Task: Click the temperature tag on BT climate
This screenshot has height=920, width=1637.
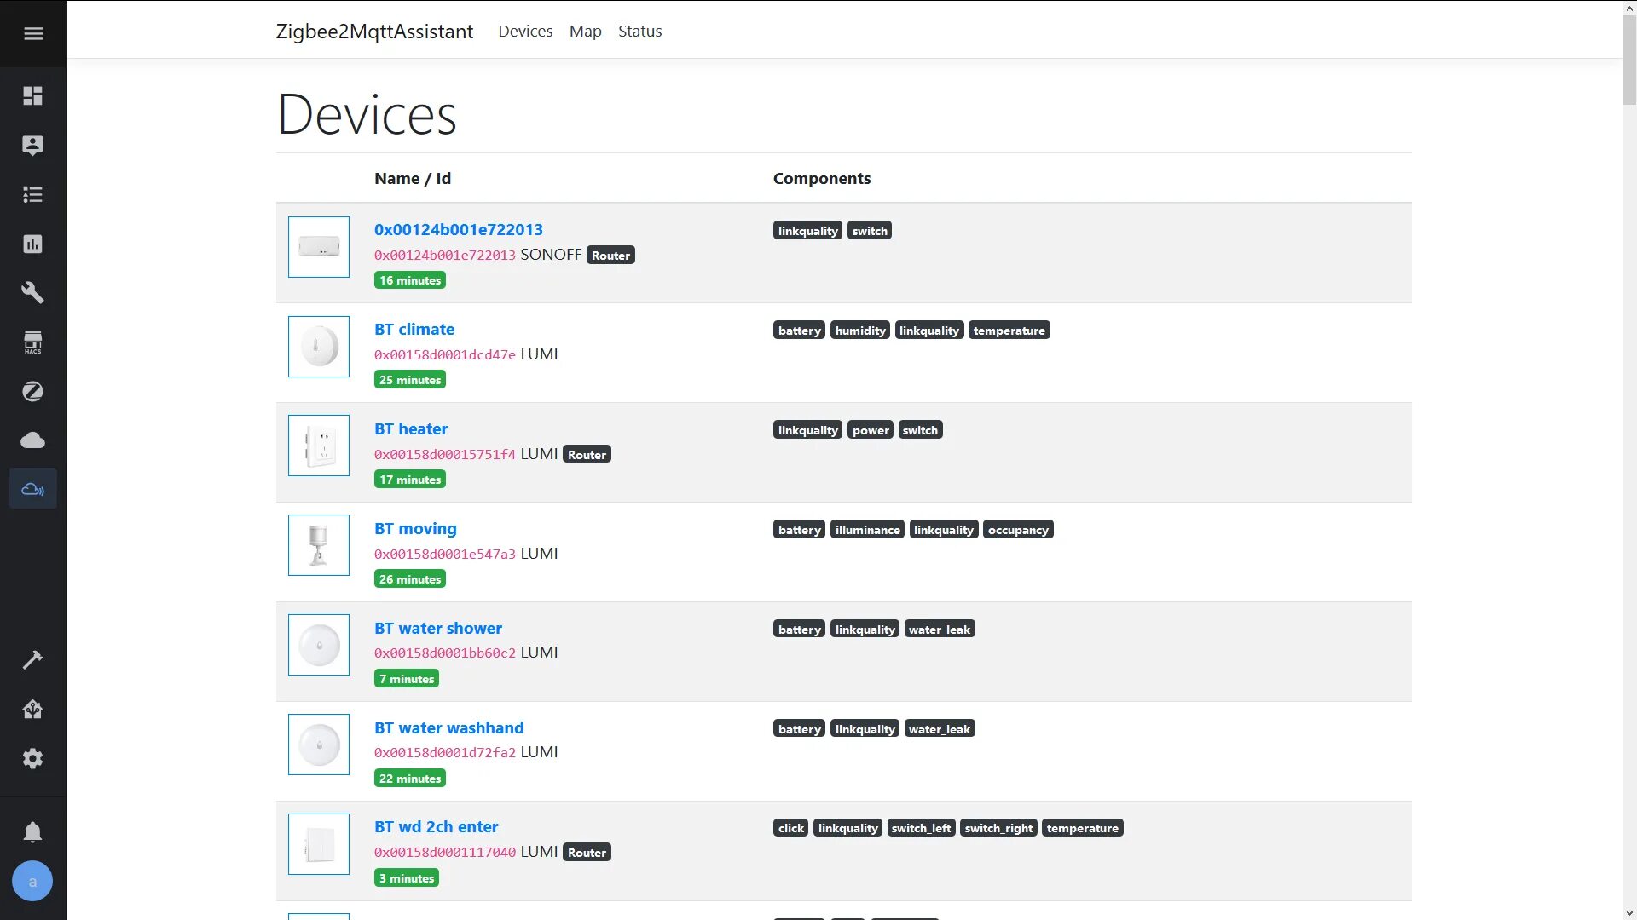Action: [1009, 331]
